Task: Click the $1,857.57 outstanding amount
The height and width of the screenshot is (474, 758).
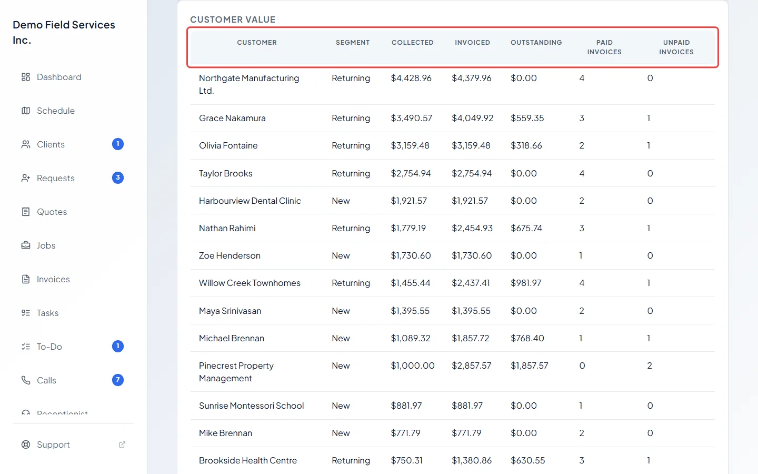Action: 530,366
